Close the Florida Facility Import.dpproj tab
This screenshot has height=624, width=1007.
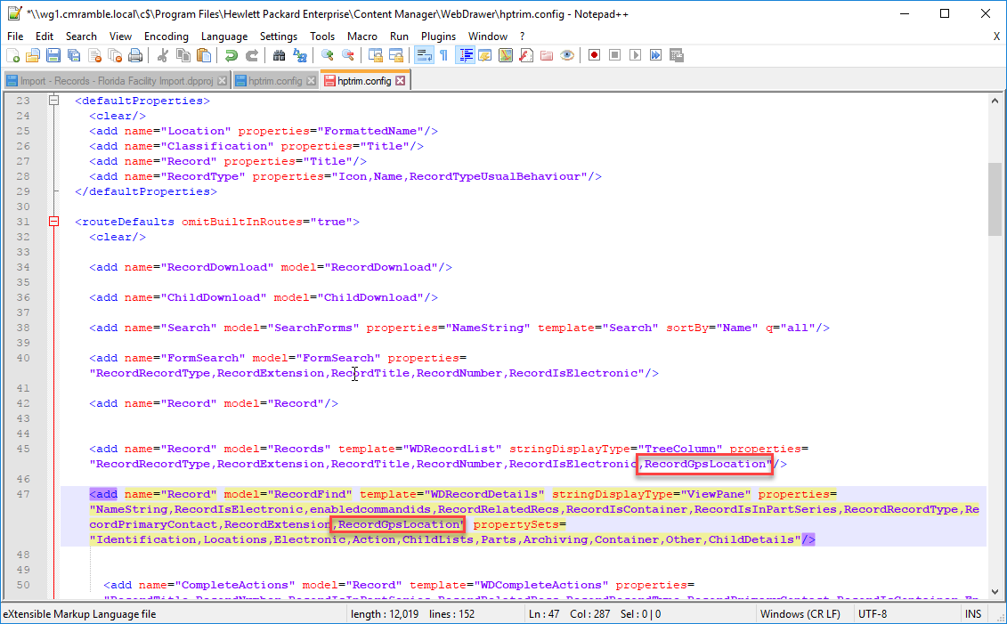222,81
